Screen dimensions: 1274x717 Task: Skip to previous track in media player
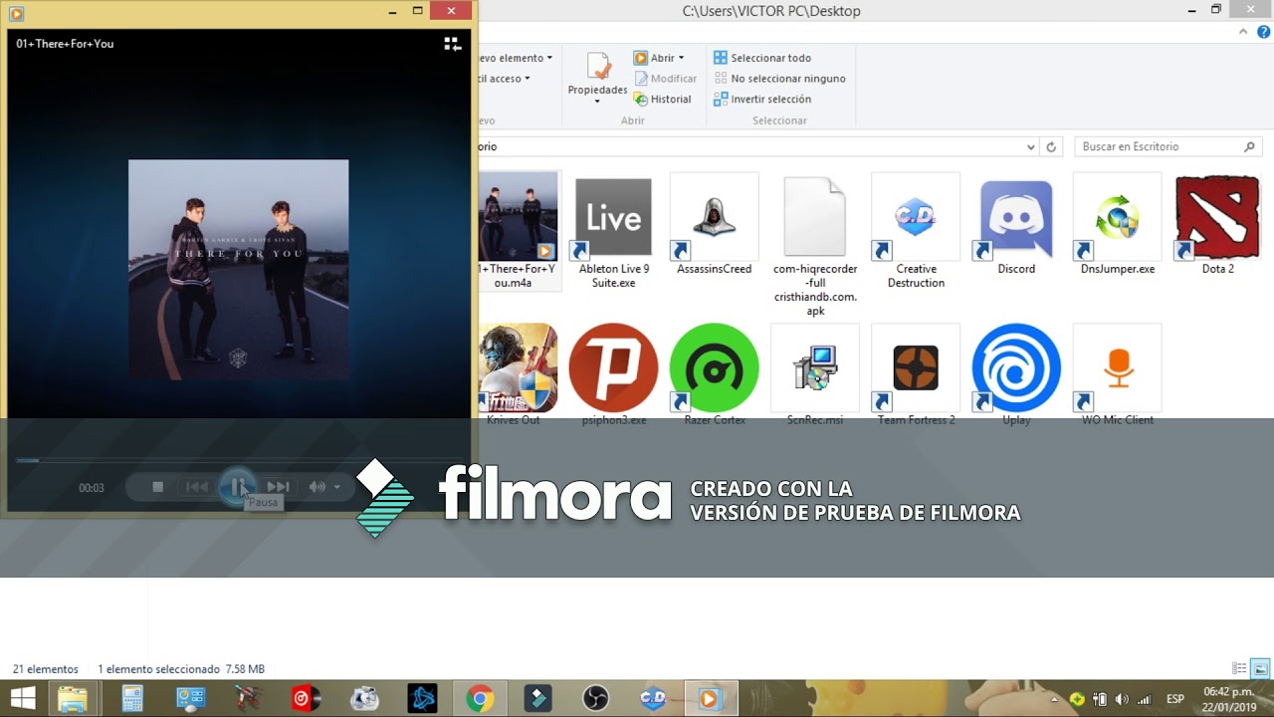pyautogui.click(x=197, y=487)
